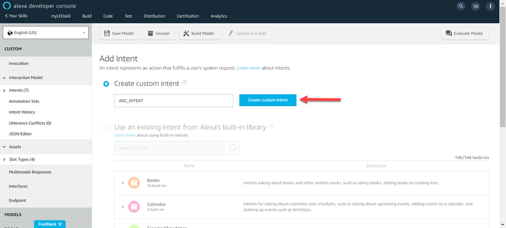The image size is (506, 228).
Task: Open Invocation in the sidebar
Action: (x=19, y=63)
